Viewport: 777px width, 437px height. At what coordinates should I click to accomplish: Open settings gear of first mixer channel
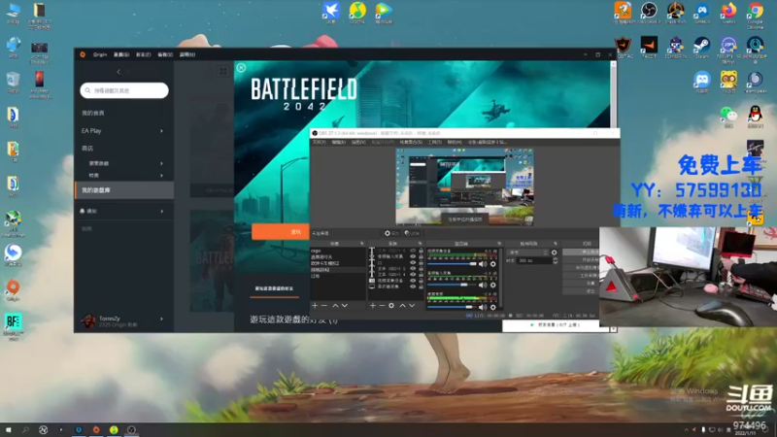(x=493, y=264)
